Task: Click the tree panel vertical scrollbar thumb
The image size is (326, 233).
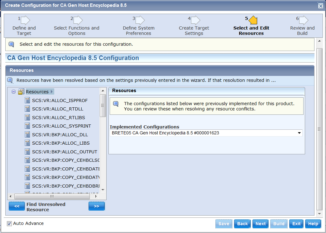Action: [x=103, y=105]
